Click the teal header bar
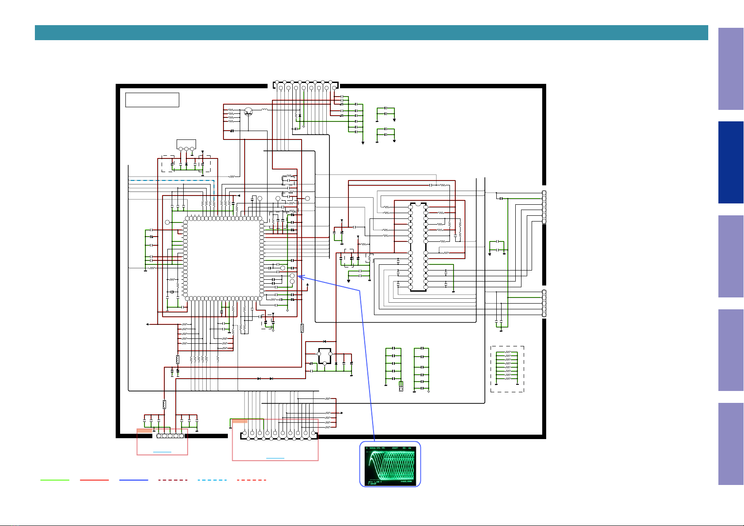 point(371,33)
